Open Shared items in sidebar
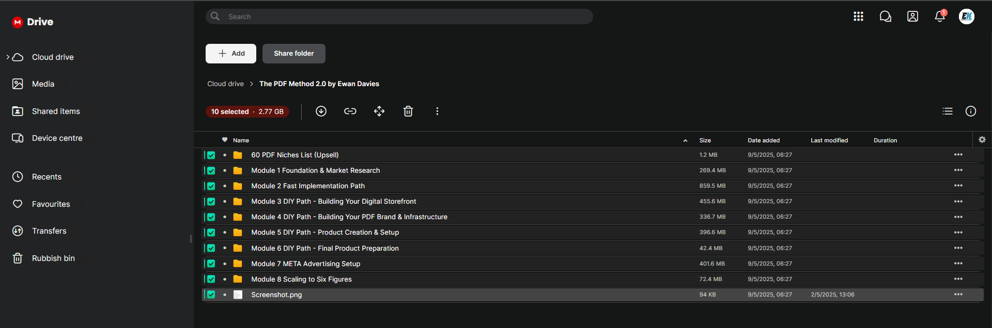 [56, 111]
